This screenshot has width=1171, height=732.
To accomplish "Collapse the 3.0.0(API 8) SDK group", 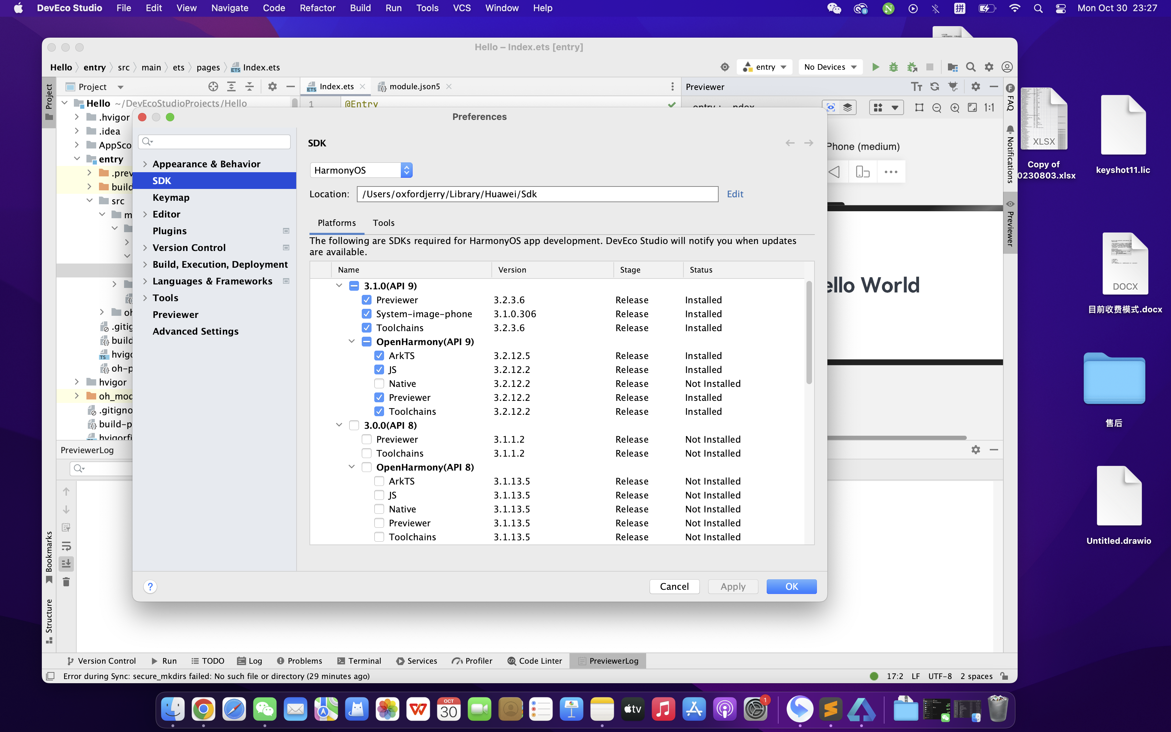I will 339,425.
